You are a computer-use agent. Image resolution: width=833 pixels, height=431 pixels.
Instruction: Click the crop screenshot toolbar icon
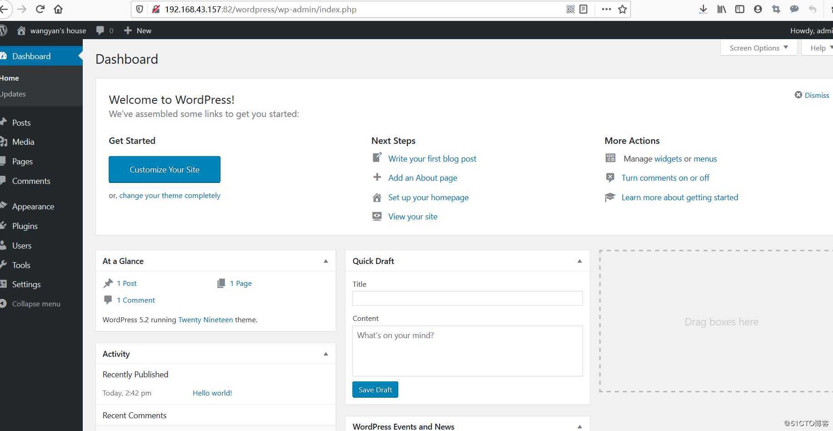[x=776, y=9]
